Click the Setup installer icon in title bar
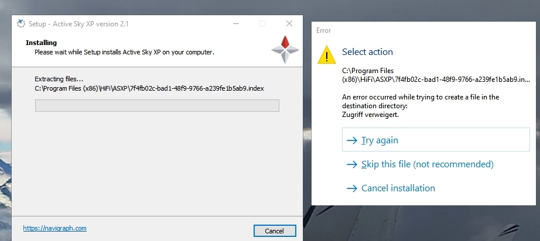Screen dimensions: 540x241 click(21, 24)
